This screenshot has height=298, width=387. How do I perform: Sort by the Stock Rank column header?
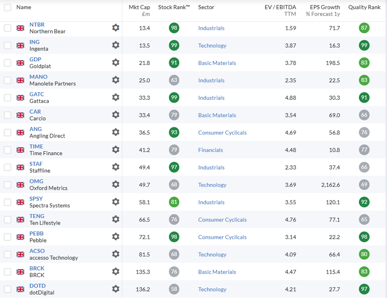tap(174, 7)
